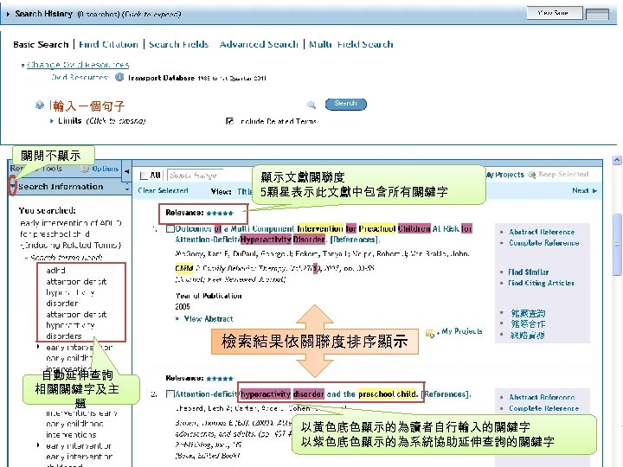This screenshot has height=467, width=623.
Task: Open Abstract Reference for second result
Action: pos(542,397)
